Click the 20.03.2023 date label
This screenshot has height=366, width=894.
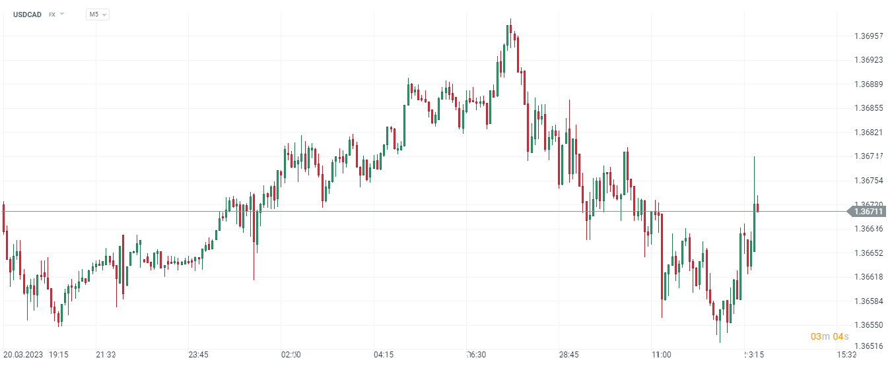pyautogui.click(x=23, y=355)
